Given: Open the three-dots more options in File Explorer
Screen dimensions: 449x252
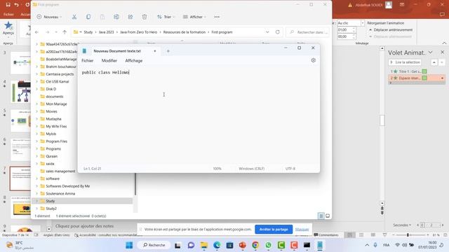Looking at the screenshot, I should click(217, 17).
